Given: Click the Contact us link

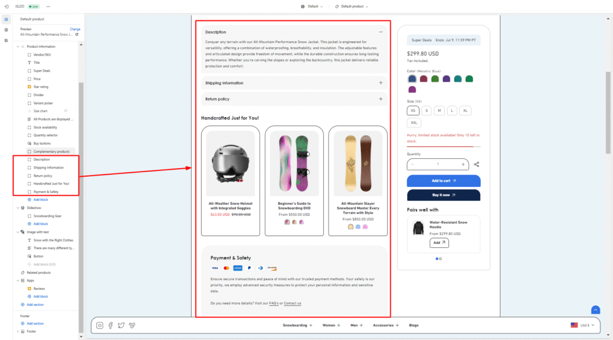Looking at the screenshot, I should pos(292,304).
